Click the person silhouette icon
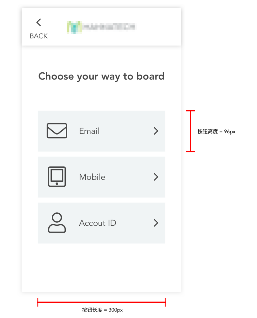The image size is (257, 318). (57, 223)
